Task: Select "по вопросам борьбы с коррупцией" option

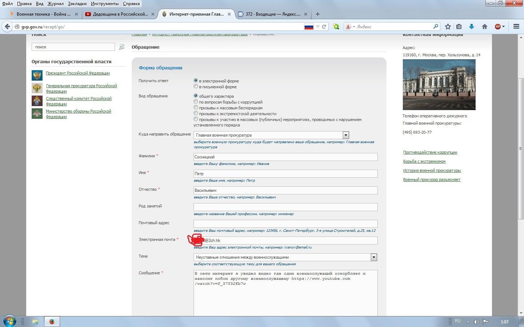Action: pyautogui.click(x=196, y=102)
